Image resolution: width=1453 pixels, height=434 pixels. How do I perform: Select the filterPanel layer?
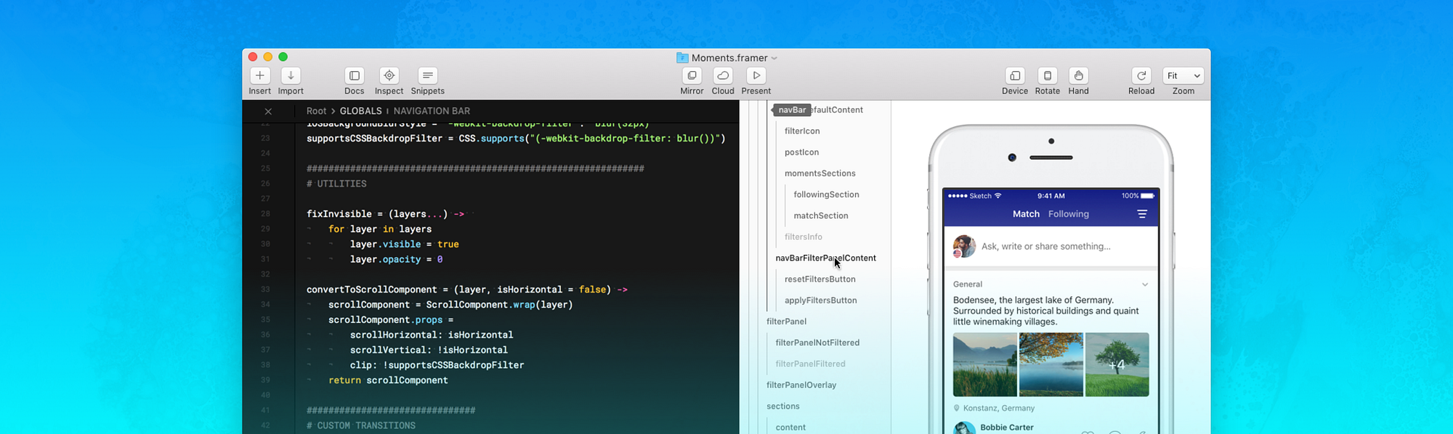coord(786,322)
